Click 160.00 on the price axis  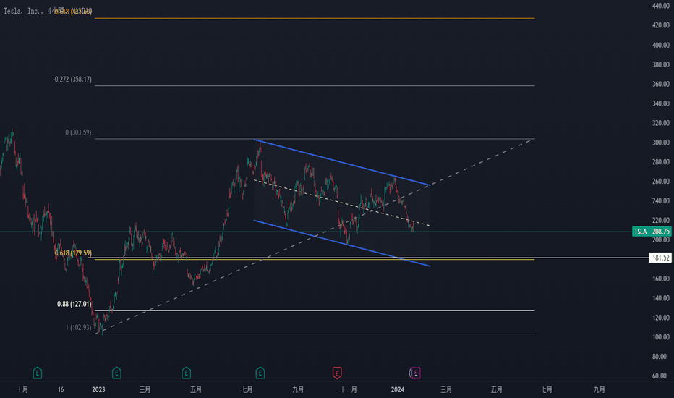pos(661,279)
